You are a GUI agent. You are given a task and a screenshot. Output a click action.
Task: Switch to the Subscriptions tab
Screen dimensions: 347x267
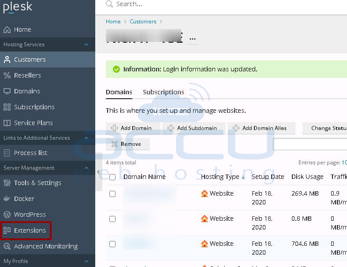click(x=163, y=92)
